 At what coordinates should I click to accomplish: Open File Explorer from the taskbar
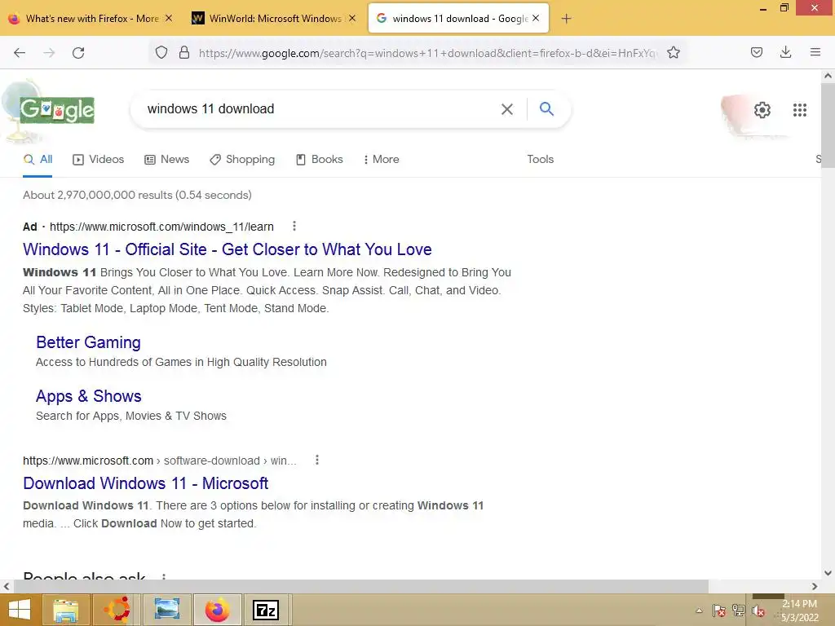65,610
